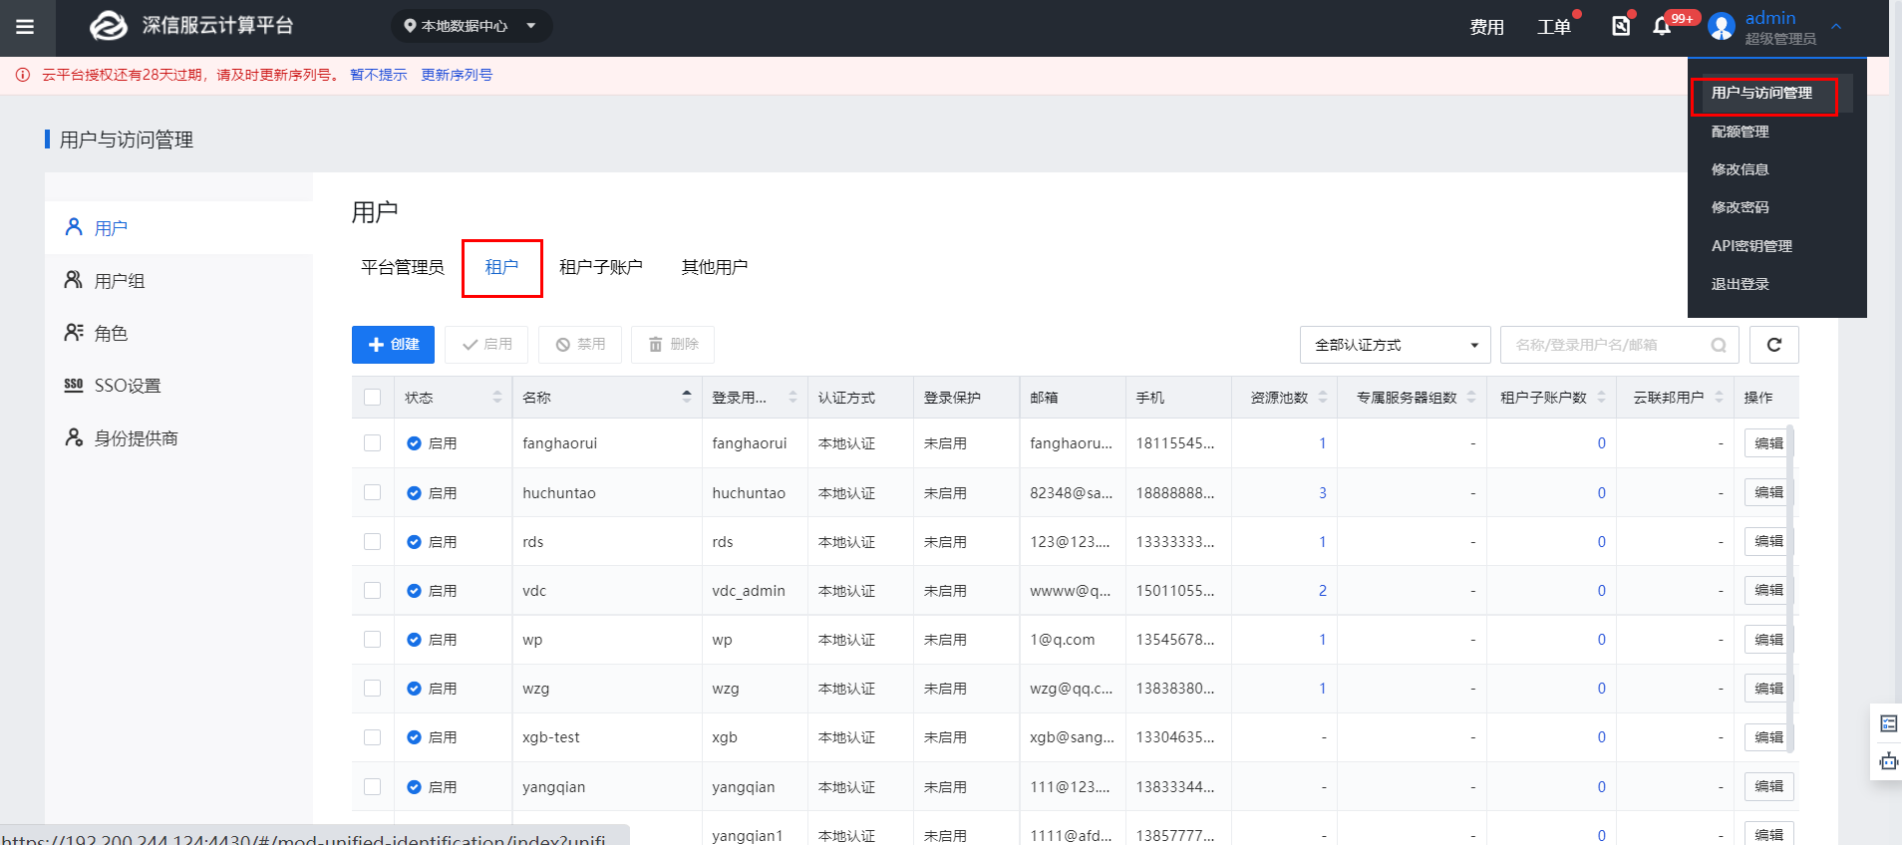The width and height of the screenshot is (1902, 845).
Task: Open the floating form panel icon
Action: click(1888, 723)
